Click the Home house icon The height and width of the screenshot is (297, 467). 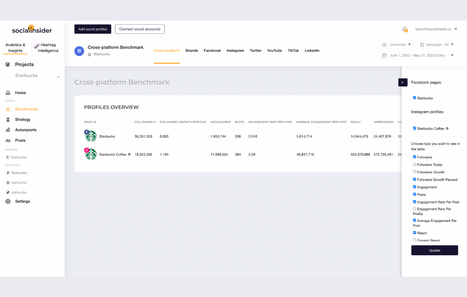click(x=8, y=93)
